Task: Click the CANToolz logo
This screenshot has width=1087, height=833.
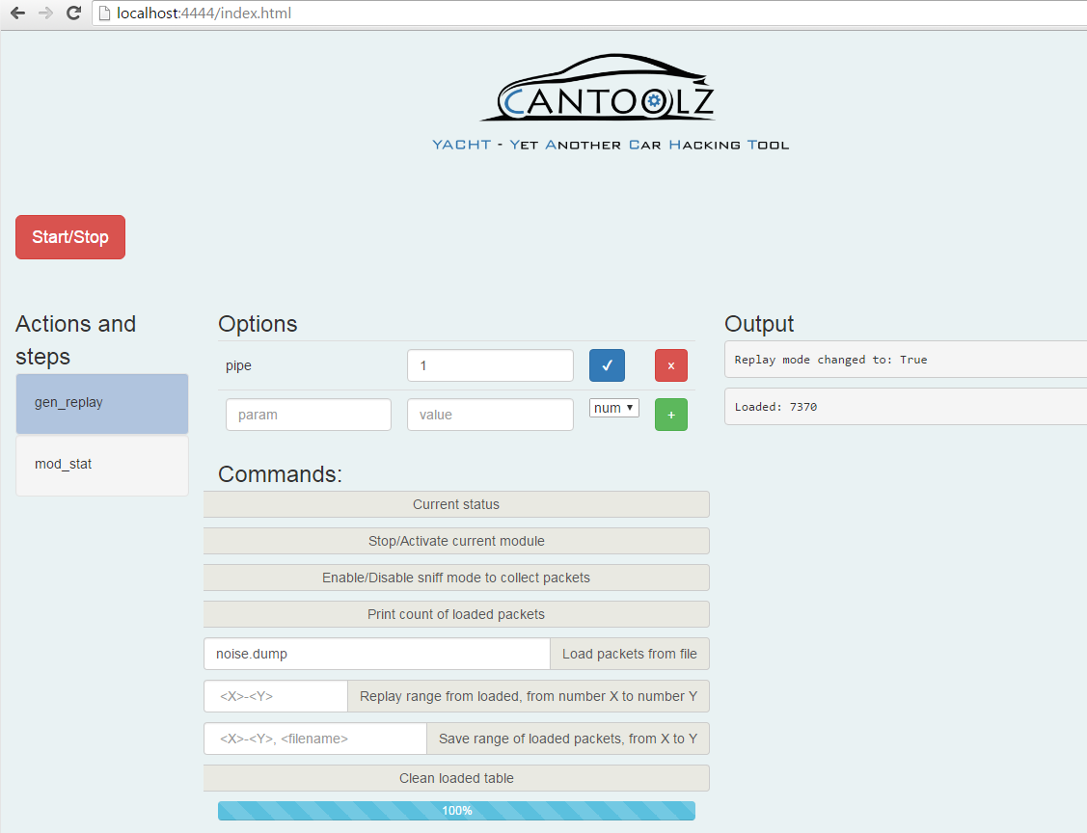Action: (x=600, y=88)
